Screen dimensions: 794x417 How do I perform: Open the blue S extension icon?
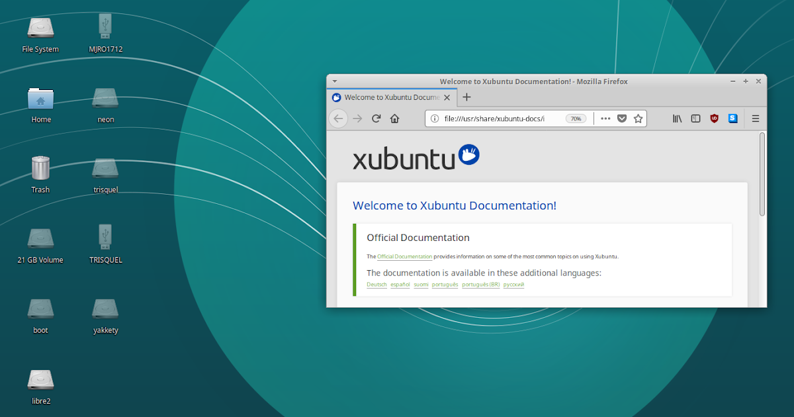tap(732, 118)
